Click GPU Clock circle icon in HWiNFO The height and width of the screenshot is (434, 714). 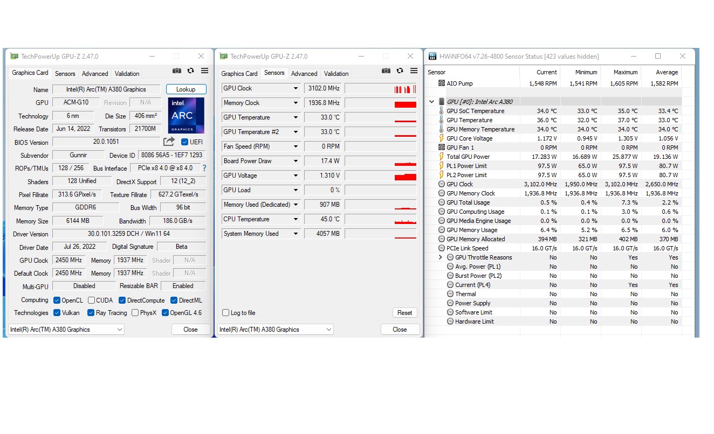point(442,184)
